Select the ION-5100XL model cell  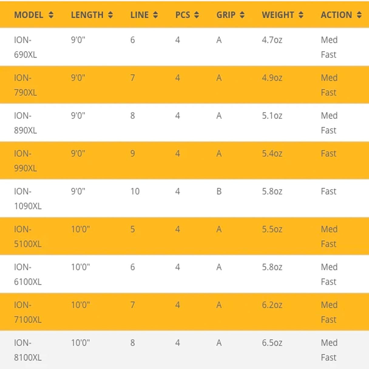[28, 237]
